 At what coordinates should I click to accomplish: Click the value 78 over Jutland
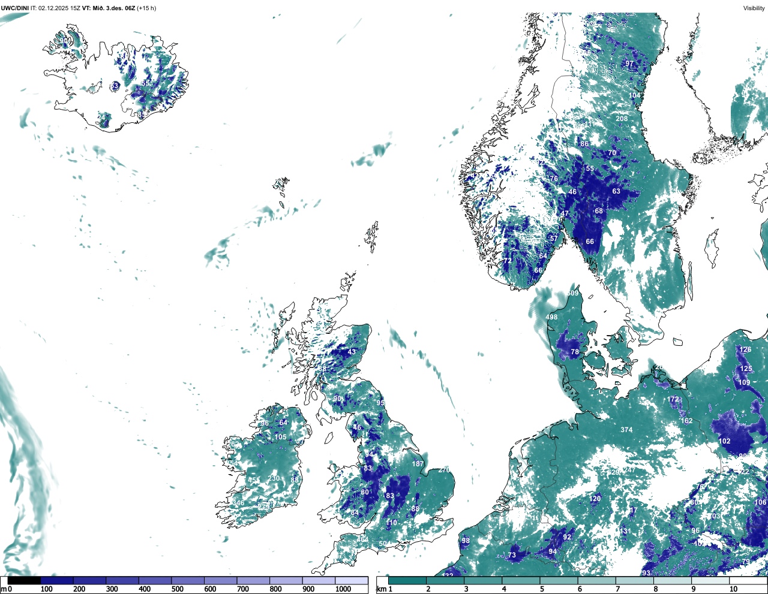pos(575,352)
